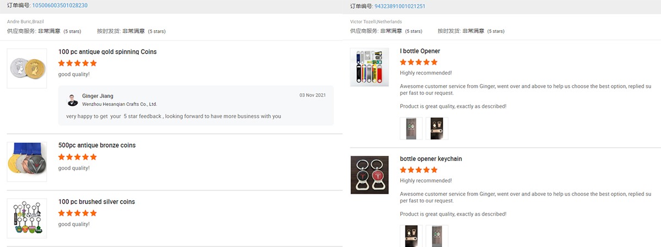Select the title '100 pc antique gold spinning Coins'

coord(107,52)
